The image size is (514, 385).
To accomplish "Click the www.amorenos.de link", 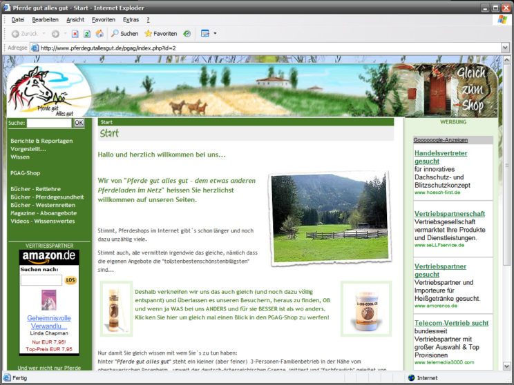I will click(436, 306).
